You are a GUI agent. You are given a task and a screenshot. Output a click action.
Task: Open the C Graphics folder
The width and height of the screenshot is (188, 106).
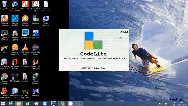coord(25,63)
